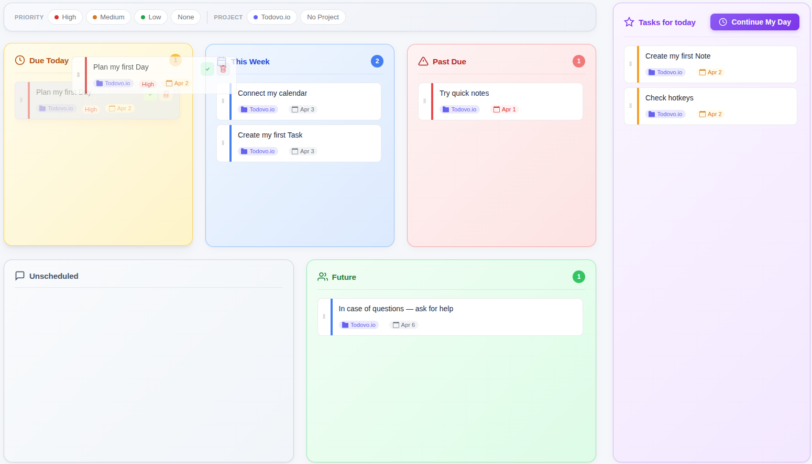812x464 pixels.
Task: Click Todovo.io tag on Check hotkeys
Action: pos(665,114)
